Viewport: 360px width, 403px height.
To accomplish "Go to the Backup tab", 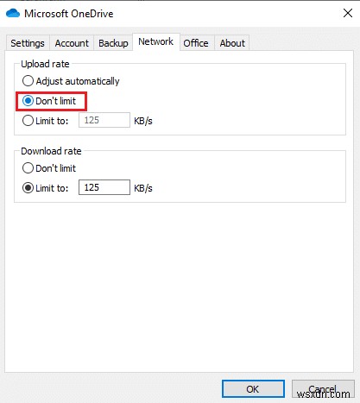I will pyautogui.click(x=113, y=43).
